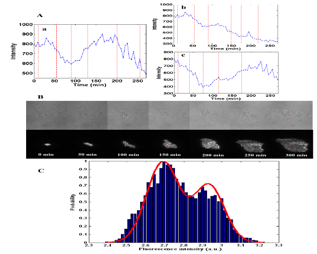The height and width of the screenshot is (254, 317).
Task: Click the panel label "B"
Action: [x=40, y=97]
